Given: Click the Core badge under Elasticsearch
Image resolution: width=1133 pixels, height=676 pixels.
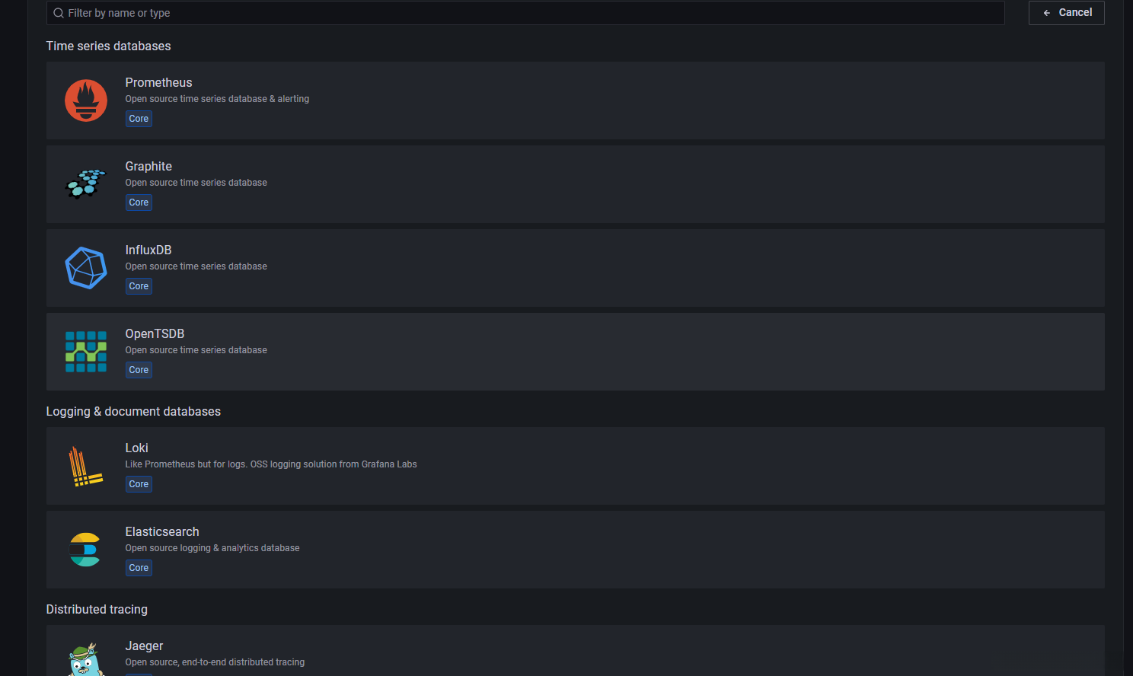Looking at the screenshot, I should pos(139,568).
